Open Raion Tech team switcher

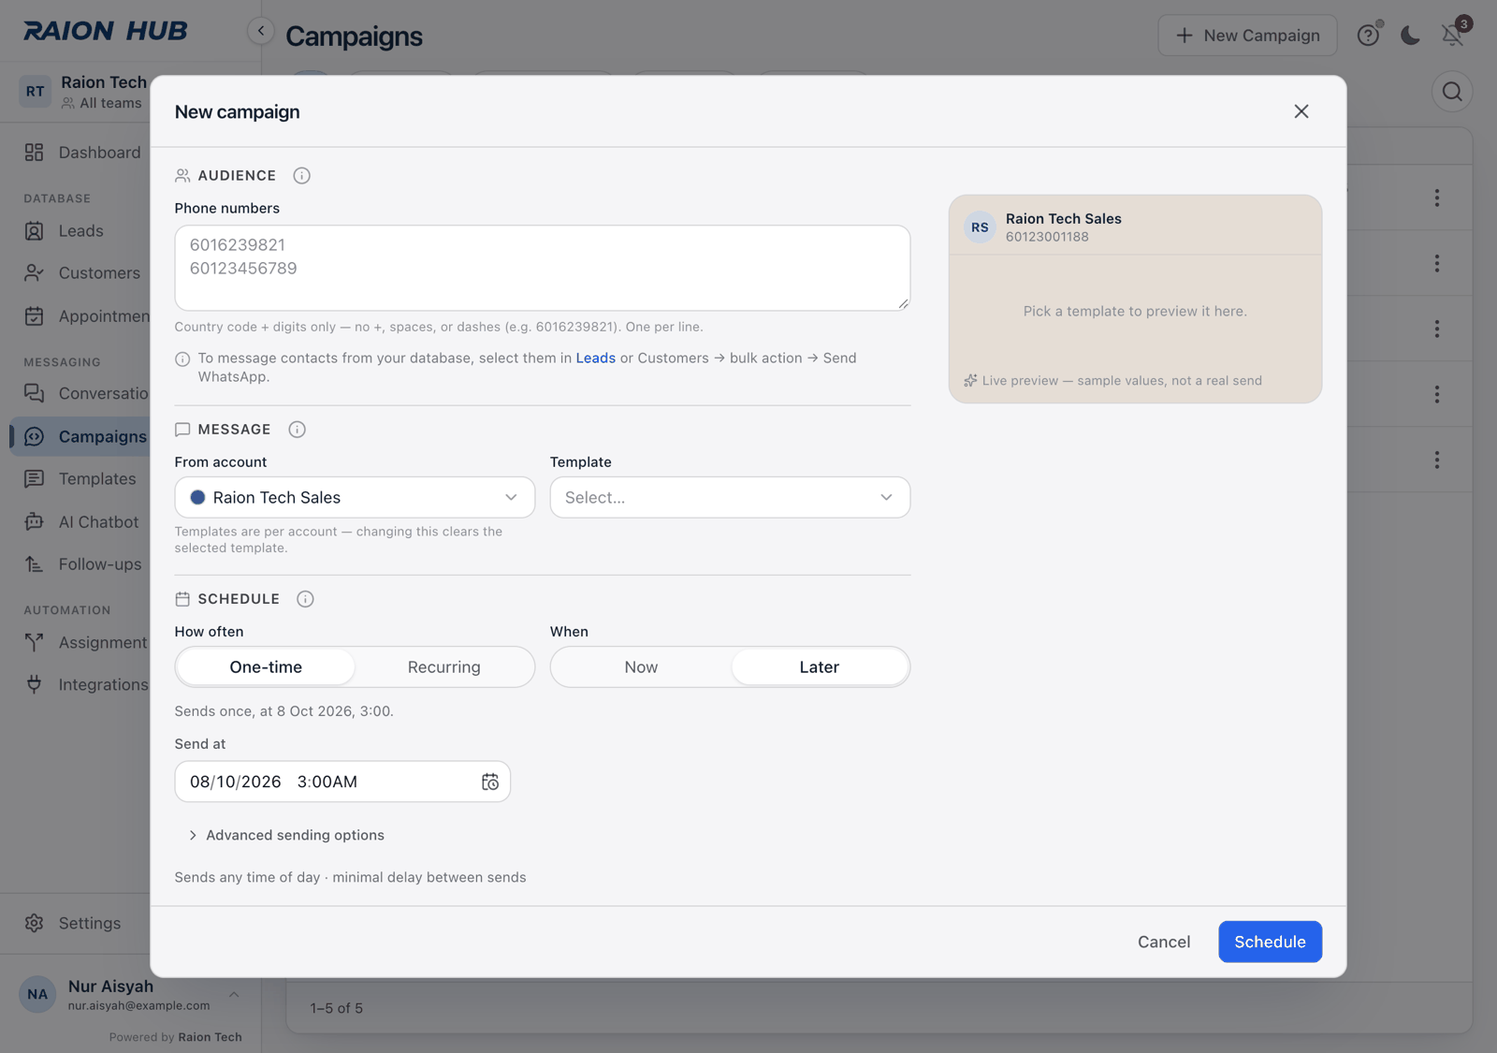(x=82, y=92)
